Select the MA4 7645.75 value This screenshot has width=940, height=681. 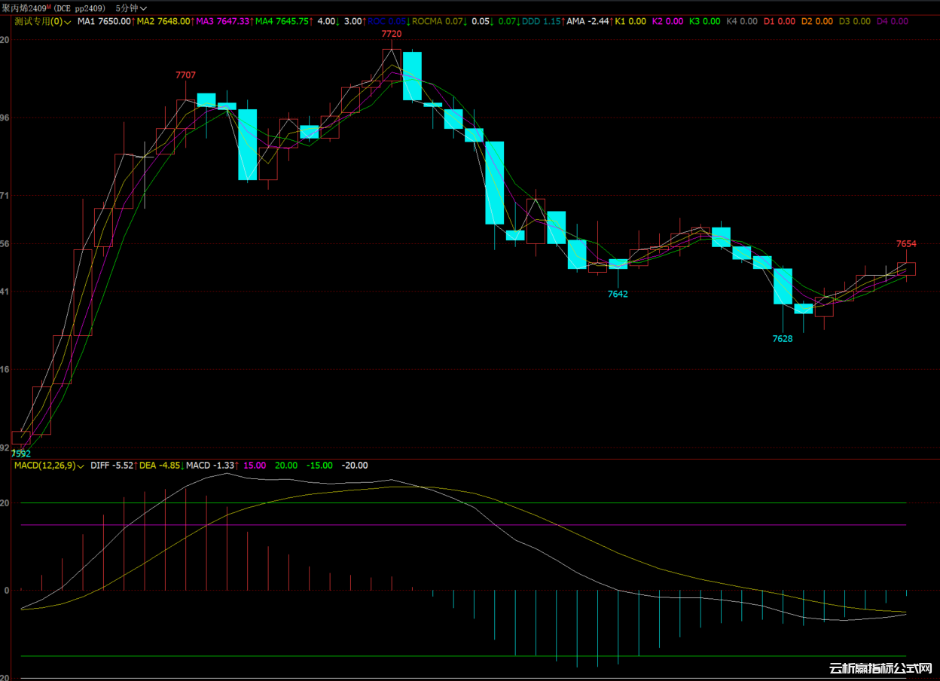[x=282, y=21]
